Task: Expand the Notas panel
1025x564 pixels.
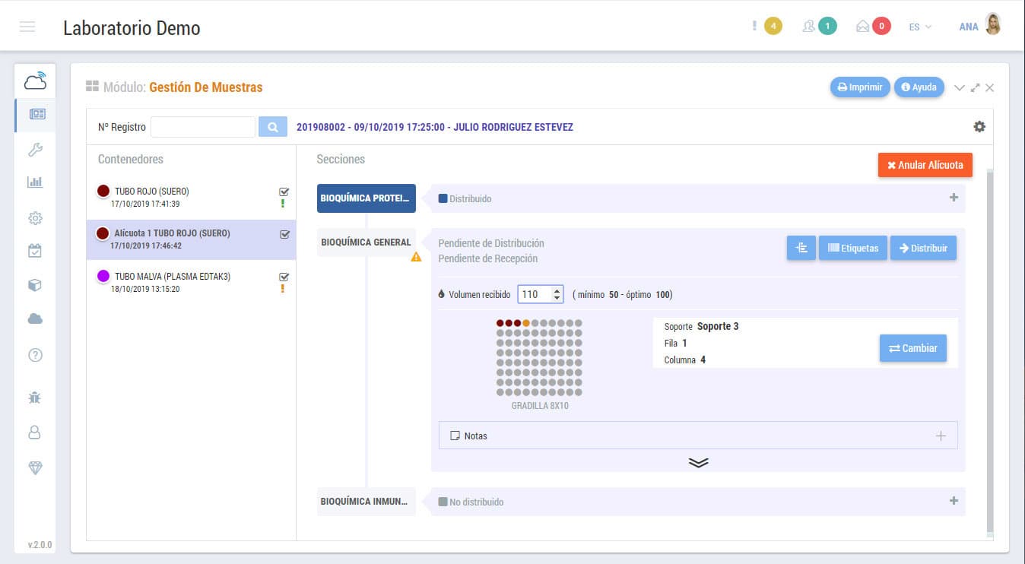Action: [x=941, y=436]
